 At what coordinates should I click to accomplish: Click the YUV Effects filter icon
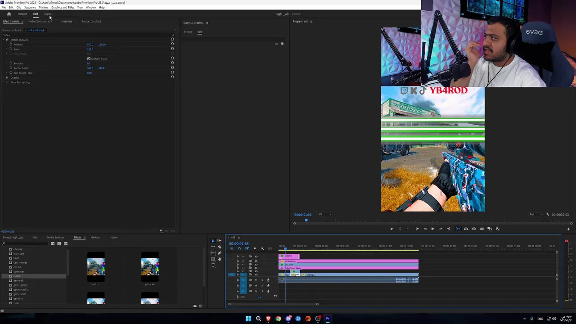point(66,243)
